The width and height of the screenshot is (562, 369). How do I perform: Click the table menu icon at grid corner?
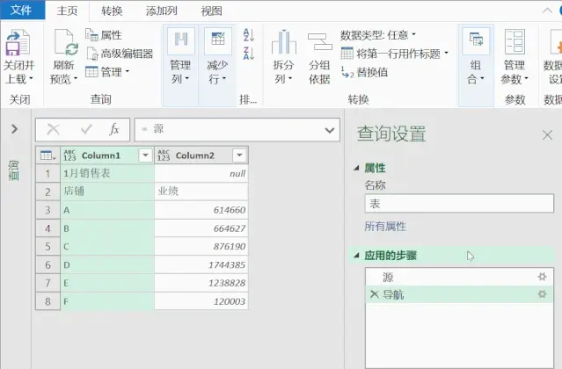[x=48, y=156]
